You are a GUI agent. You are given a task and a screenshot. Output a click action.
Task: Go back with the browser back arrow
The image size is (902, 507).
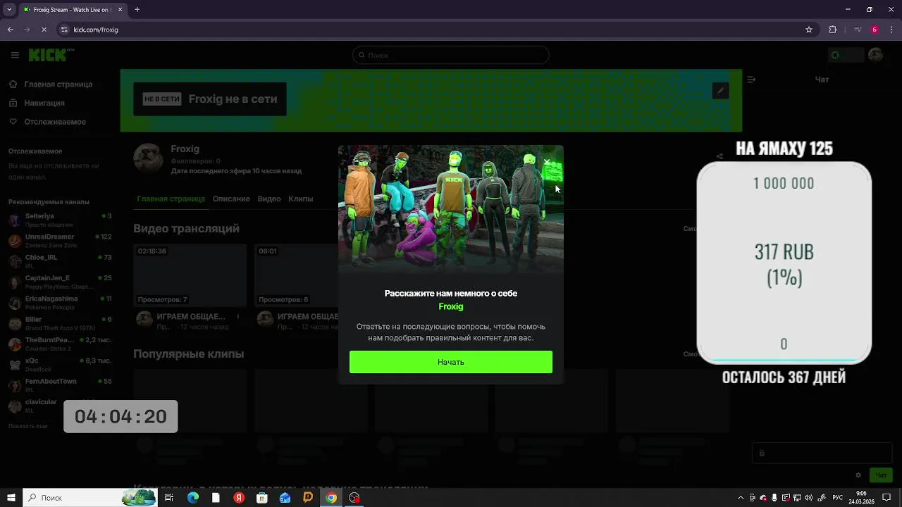(10, 30)
